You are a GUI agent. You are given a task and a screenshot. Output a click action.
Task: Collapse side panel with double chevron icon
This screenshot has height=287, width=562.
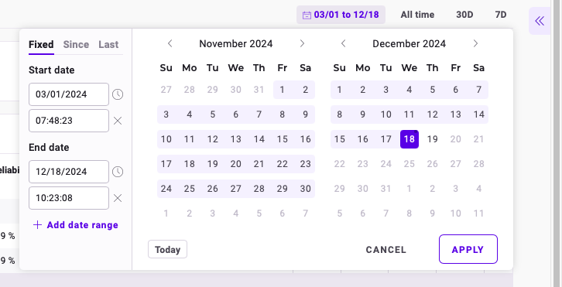tap(540, 21)
